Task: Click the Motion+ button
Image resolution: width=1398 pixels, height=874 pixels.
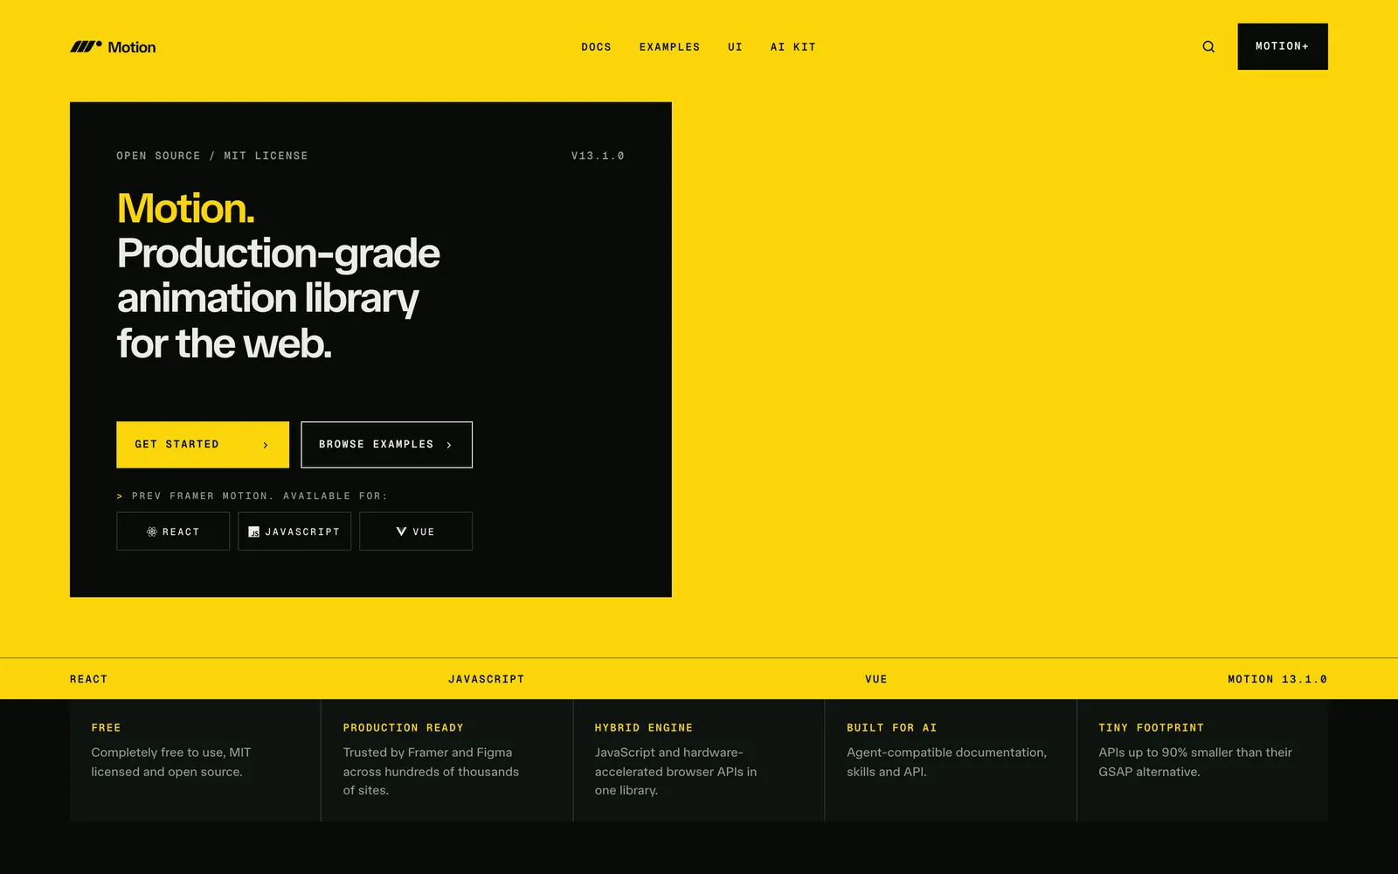Action: click(x=1283, y=46)
